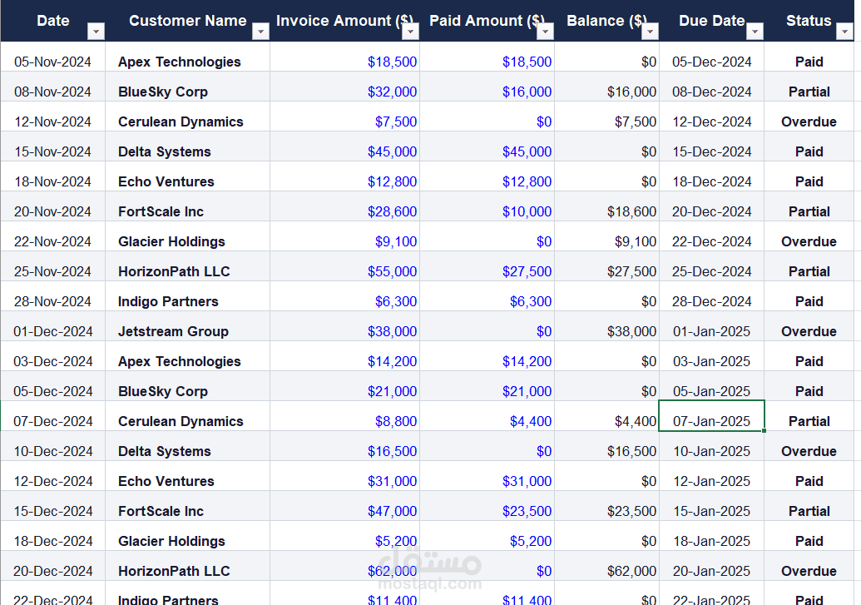This screenshot has height=605, width=861.
Task: Open the Due Date filter dropdown
Action: click(755, 30)
